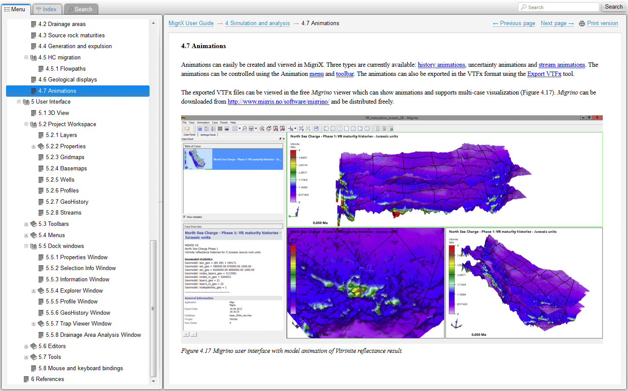Click the page icon beside 4.2 Drainage areas
628x391 pixels.
(34, 24)
